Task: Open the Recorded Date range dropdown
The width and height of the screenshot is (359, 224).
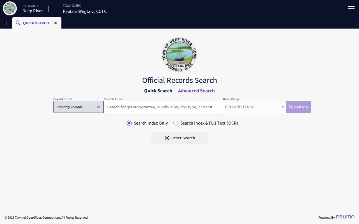Action: click(x=254, y=107)
